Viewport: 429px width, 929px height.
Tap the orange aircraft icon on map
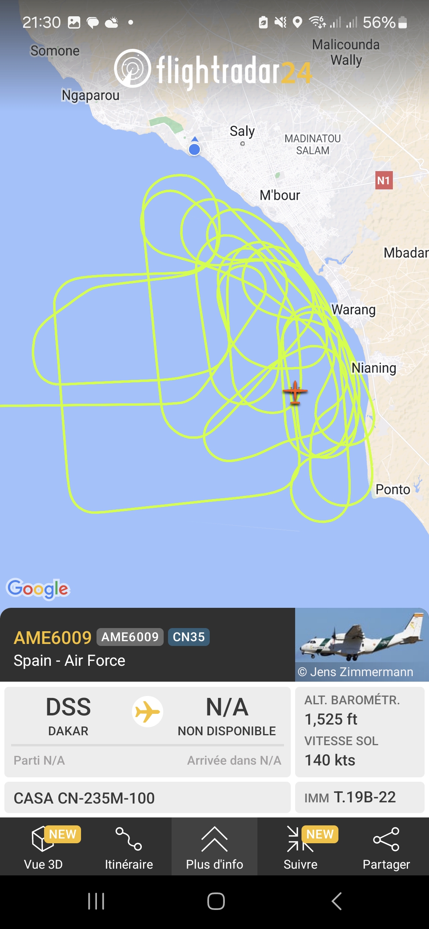[295, 392]
